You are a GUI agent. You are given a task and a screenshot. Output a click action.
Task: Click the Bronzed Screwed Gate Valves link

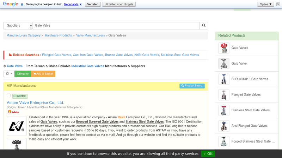pyautogui.click(x=97, y=121)
